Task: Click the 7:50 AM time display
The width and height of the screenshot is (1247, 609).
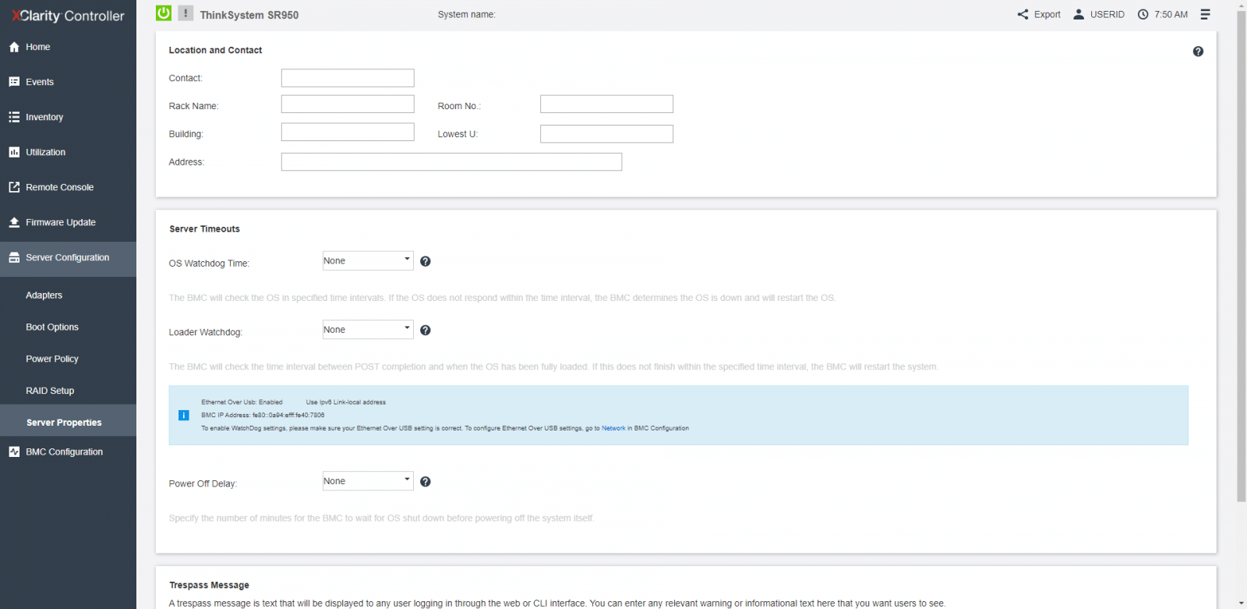Action: point(1171,15)
